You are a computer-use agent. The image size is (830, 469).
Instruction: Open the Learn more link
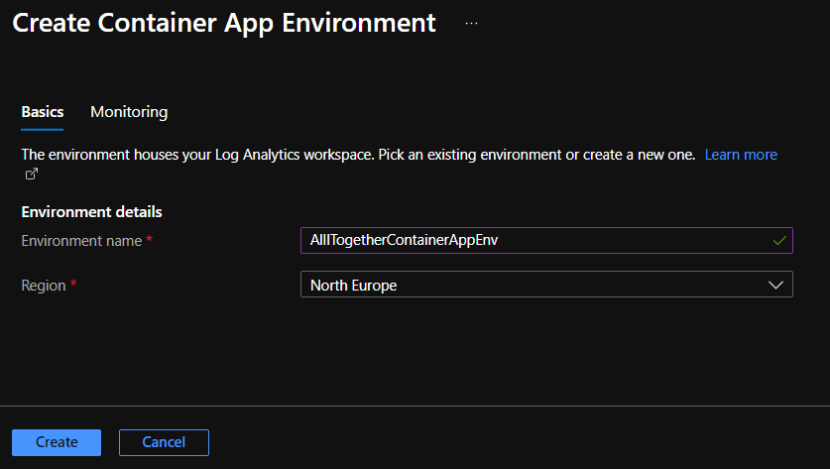[x=741, y=155]
